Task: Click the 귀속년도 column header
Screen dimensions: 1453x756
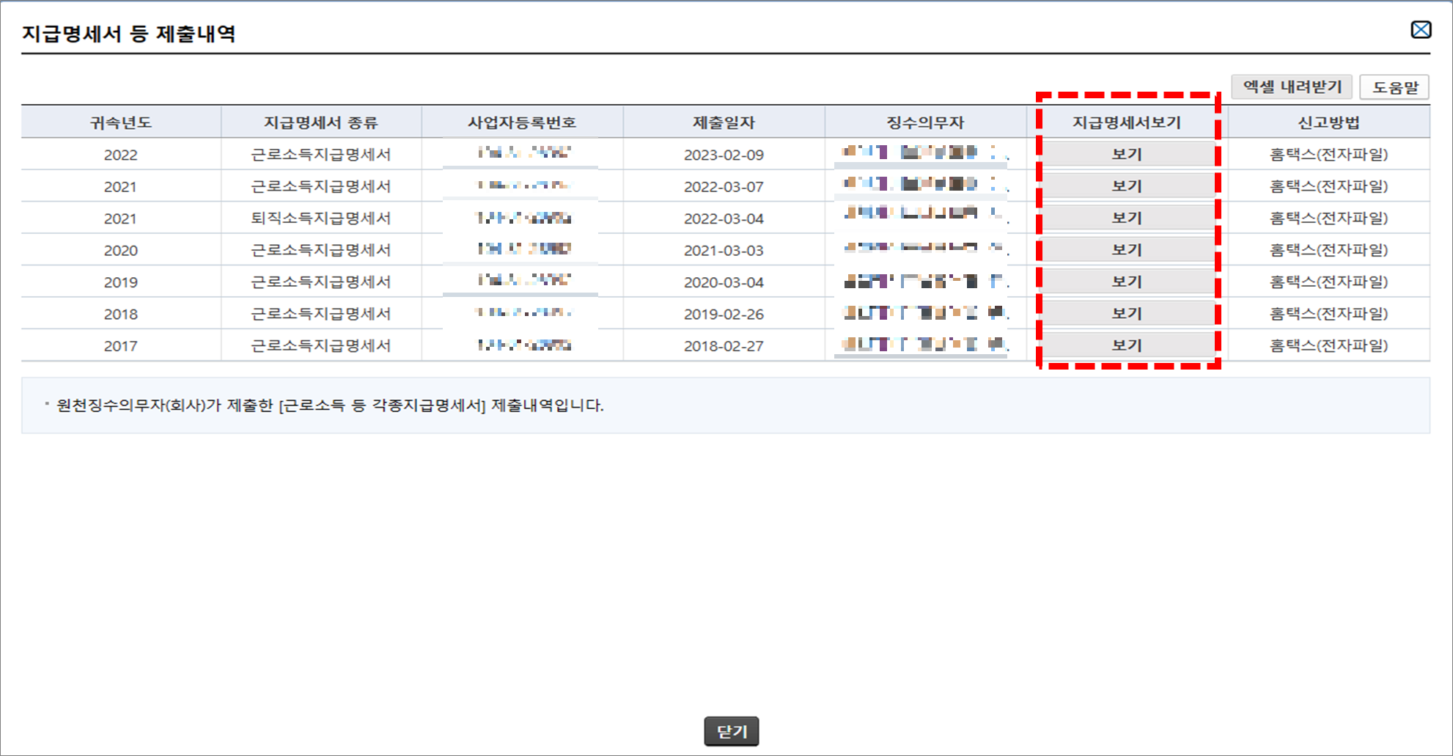Action: 121,122
